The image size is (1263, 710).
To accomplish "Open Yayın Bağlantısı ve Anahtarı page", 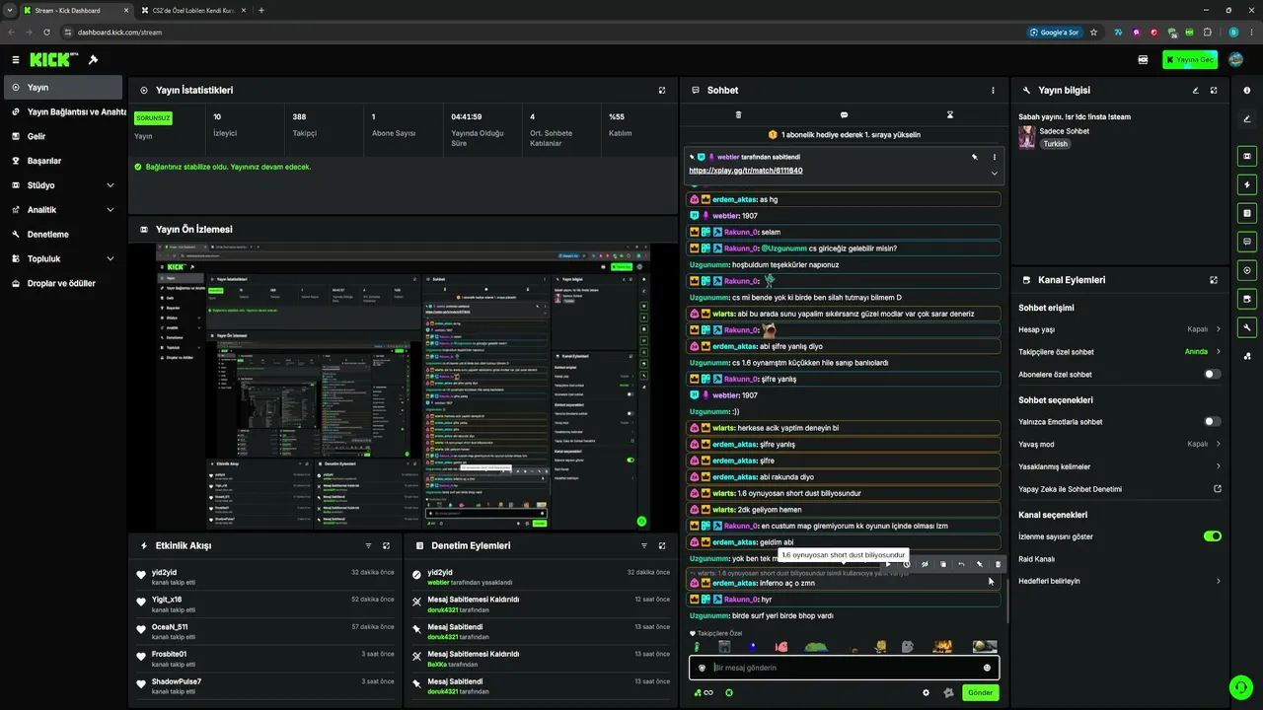I will click(x=64, y=112).
